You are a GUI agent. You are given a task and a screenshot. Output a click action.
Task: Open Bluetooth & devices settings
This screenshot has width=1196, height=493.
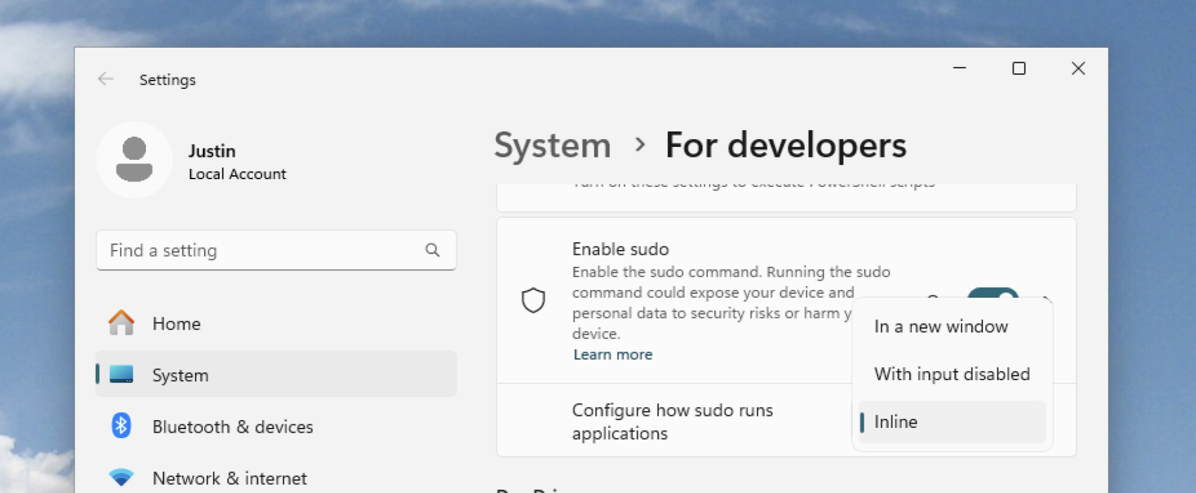232,427
